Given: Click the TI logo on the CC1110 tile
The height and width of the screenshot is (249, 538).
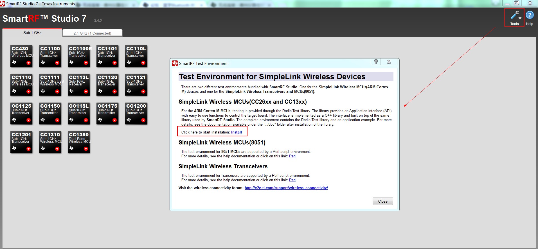Looking at the screenshot, I should click(x=14, y=91).
